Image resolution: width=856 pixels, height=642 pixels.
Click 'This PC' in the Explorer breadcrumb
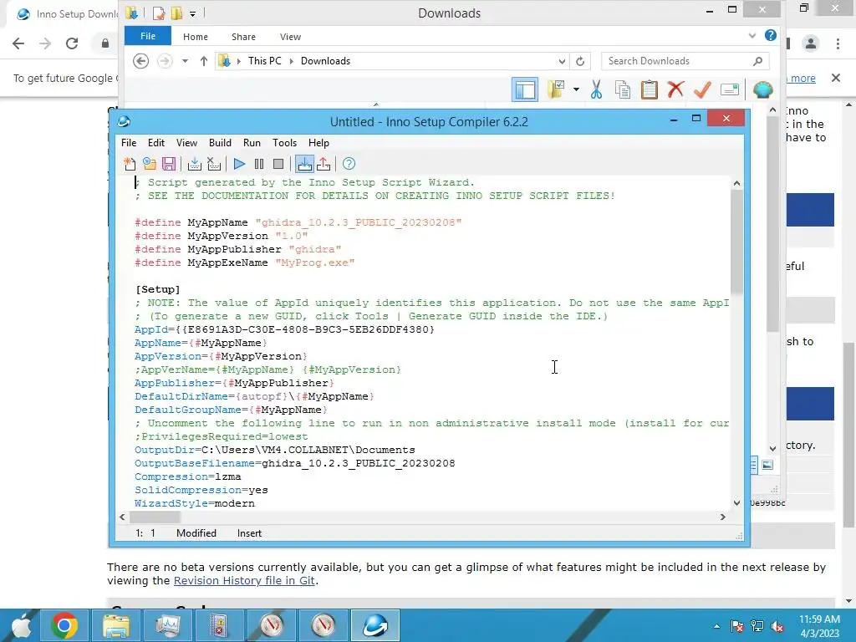point(265,61)
